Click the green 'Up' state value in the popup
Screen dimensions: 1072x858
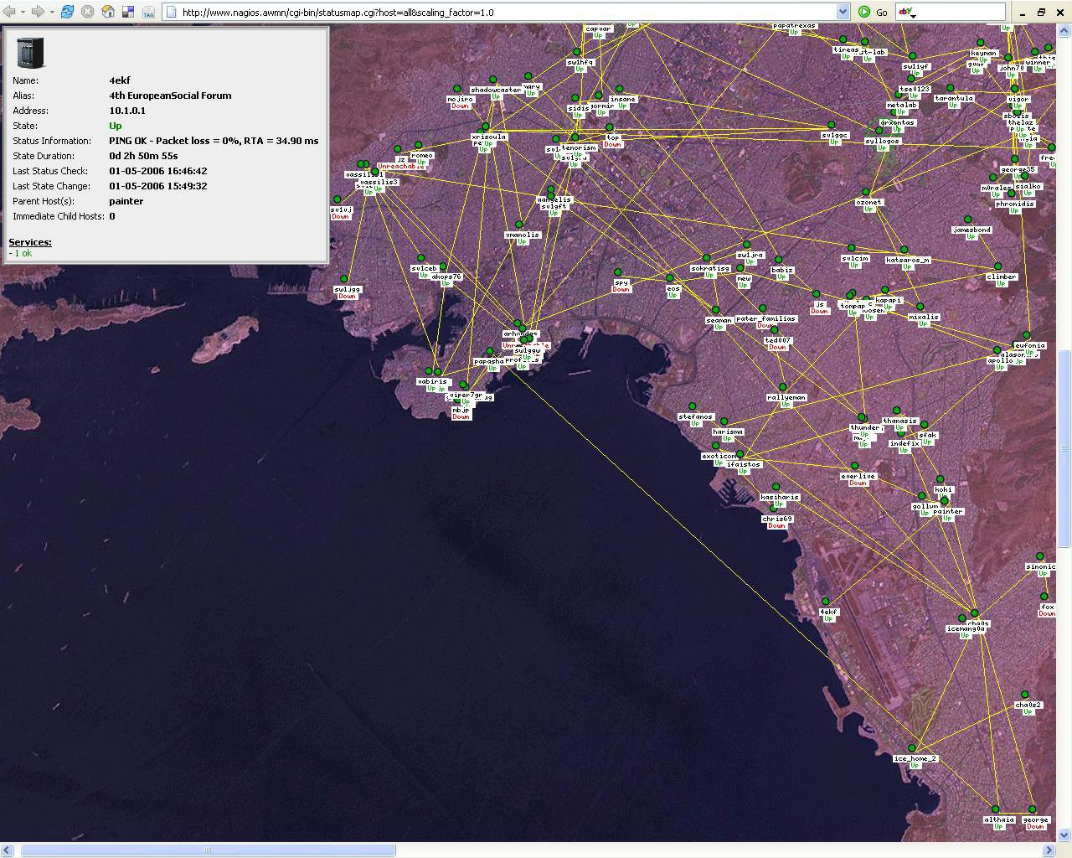pos(115,126)
